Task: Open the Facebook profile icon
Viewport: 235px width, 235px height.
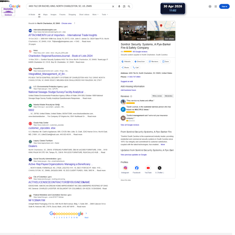Action: pyautogui.click(x=137, y=168)
